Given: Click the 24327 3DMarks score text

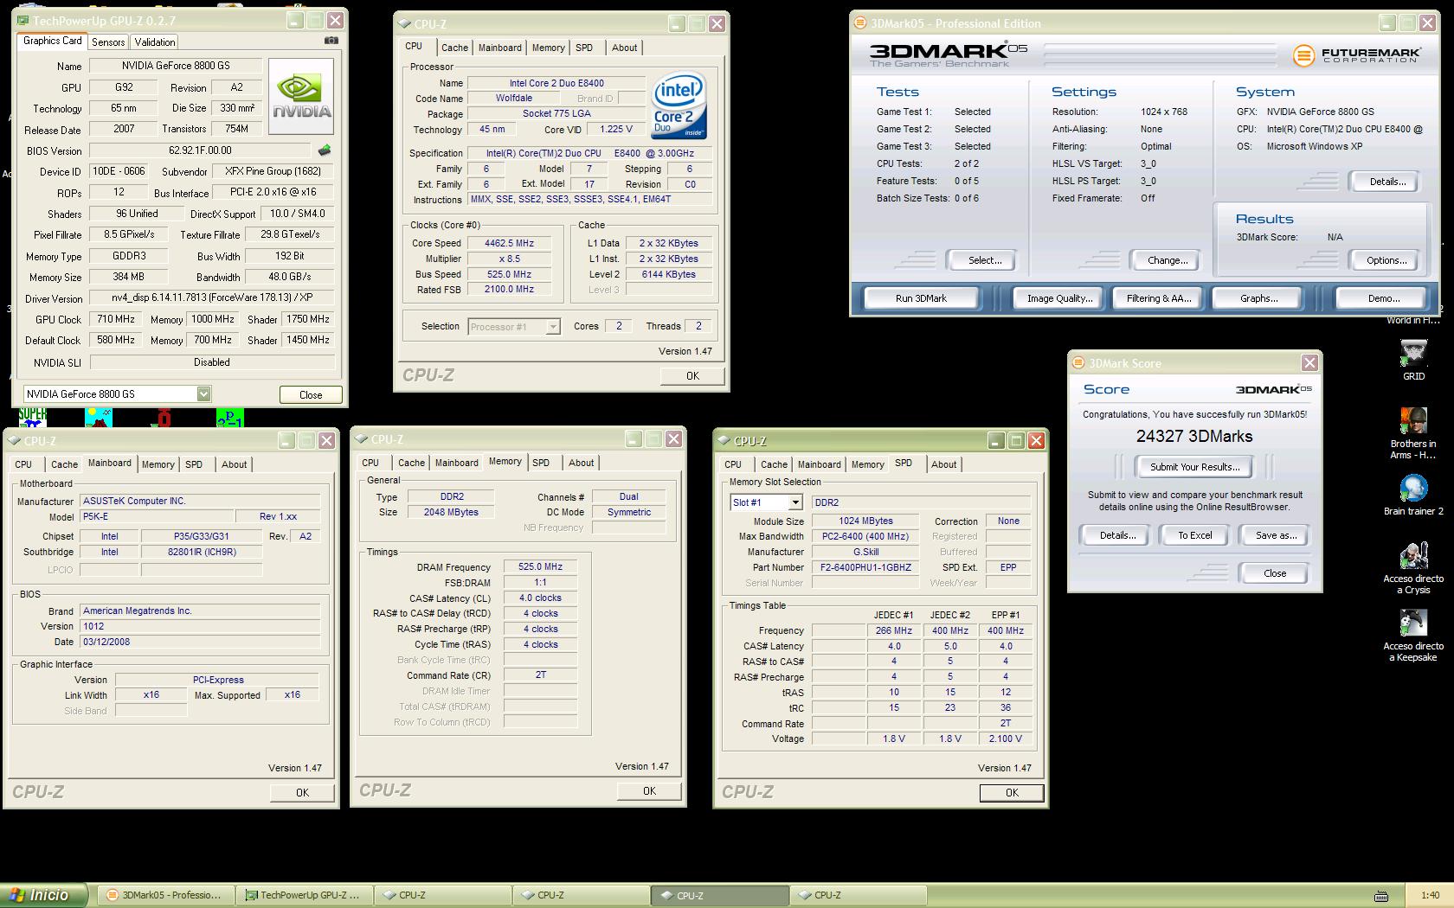Looking at the screenshot, I should click(1194, 437).
